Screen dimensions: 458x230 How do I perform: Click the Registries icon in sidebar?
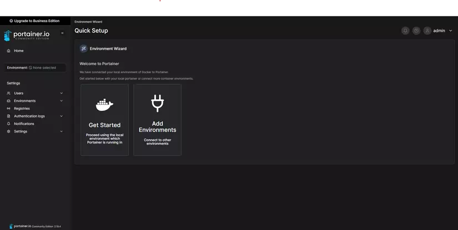[8, 109]
